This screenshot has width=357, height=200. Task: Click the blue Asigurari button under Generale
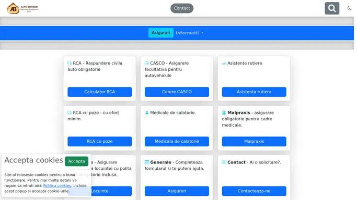tap(177, 191)
